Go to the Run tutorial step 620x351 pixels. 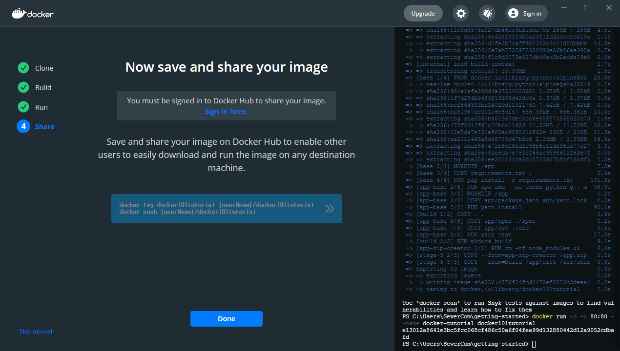pyautogui.click(x=41, y=107)
